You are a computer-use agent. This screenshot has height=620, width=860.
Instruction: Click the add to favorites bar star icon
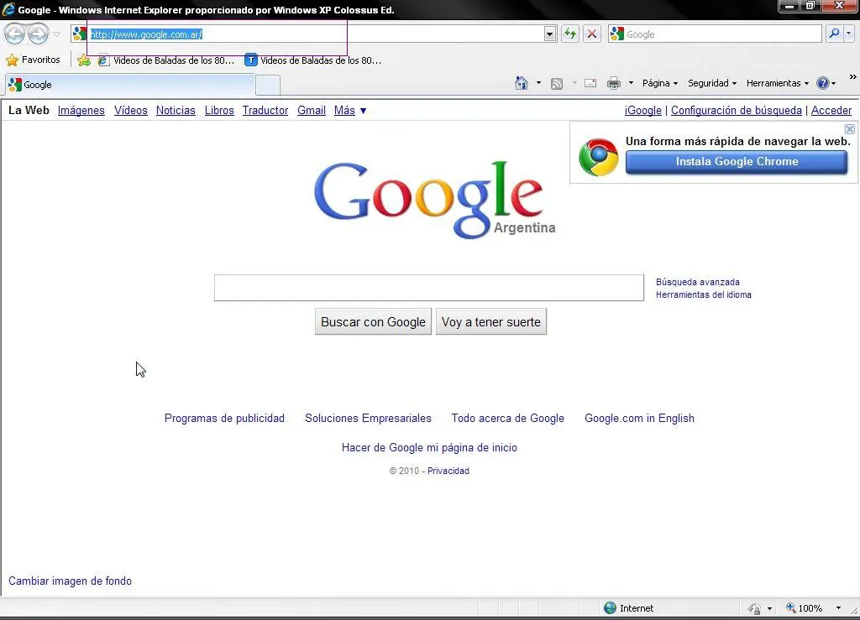(84, 60)
